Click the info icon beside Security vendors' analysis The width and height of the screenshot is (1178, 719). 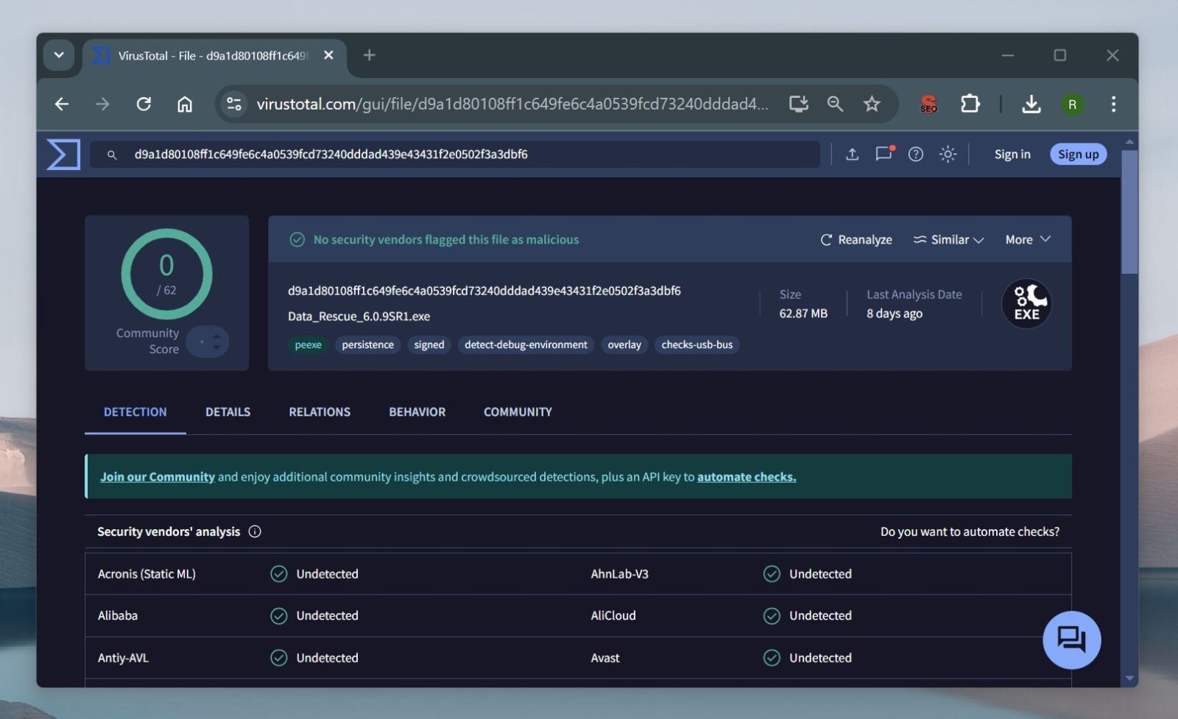click(255, 531)
